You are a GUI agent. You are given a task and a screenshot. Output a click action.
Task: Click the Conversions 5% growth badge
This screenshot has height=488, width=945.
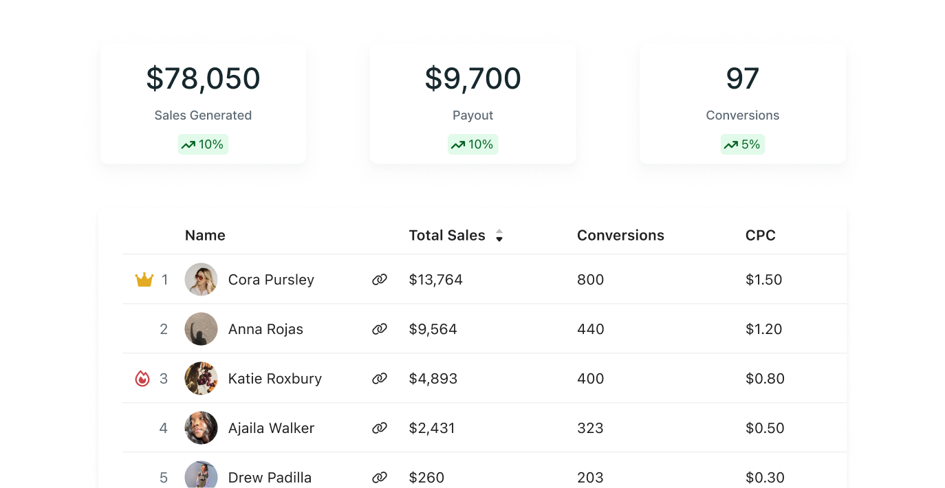(742, 145)
